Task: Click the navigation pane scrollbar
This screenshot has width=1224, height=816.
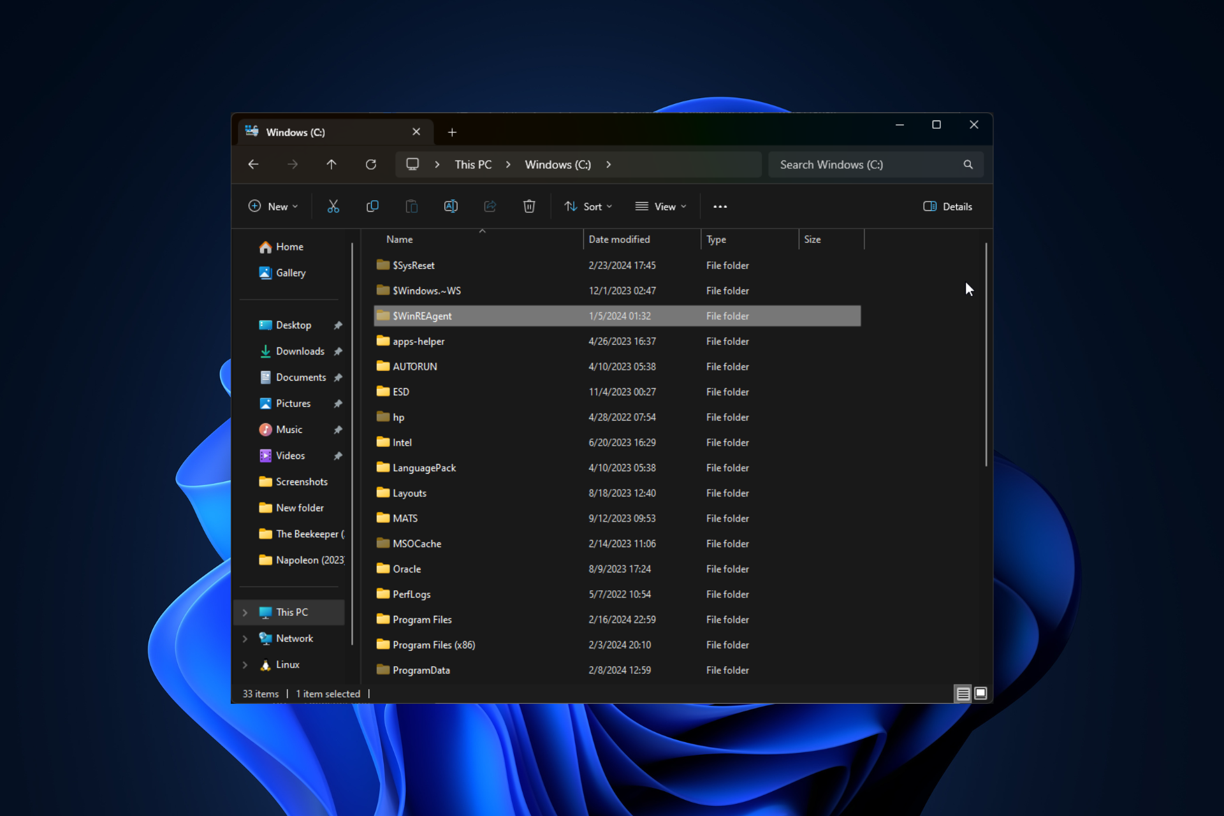Action: click(352, 443)
